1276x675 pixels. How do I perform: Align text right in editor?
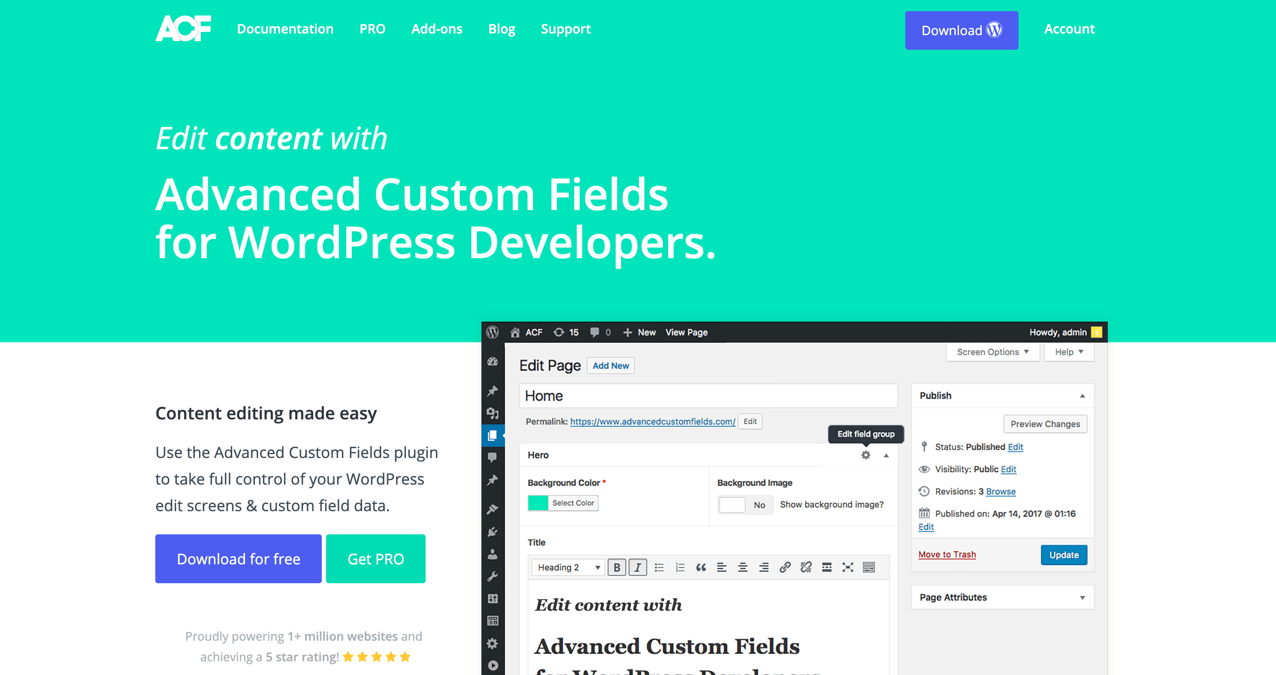pos(764,567)
